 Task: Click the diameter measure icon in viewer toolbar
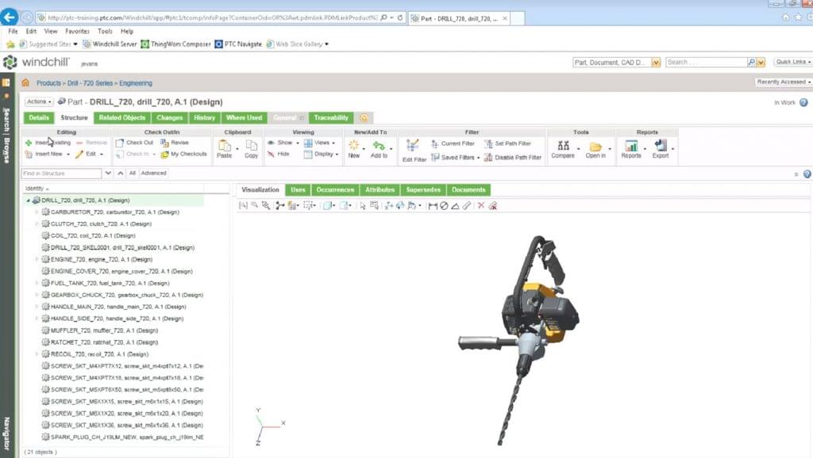444,206
